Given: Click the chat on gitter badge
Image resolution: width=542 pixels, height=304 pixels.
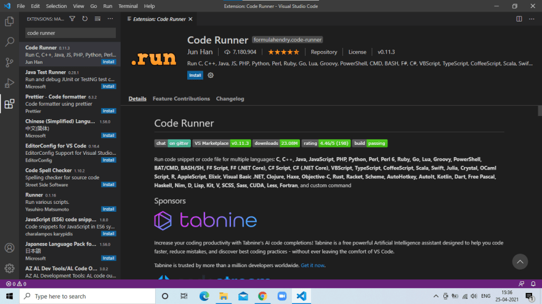Looking at the screenshot, I should click(172, 143).
